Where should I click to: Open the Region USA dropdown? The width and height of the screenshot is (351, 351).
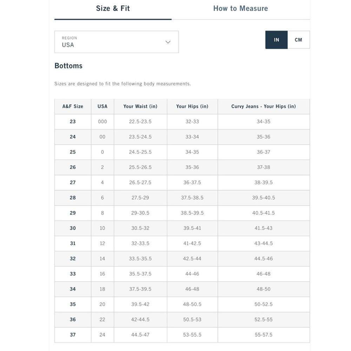pyautogui.click(x=116, y=42)
